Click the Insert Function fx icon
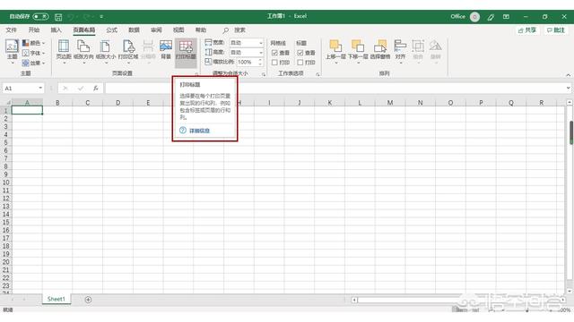 click(x=96, y=89)
